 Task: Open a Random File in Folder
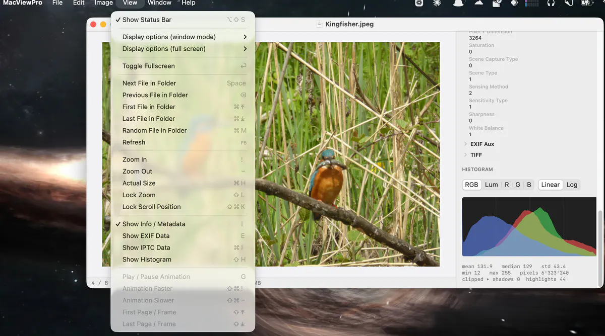(x=183, y=130)
